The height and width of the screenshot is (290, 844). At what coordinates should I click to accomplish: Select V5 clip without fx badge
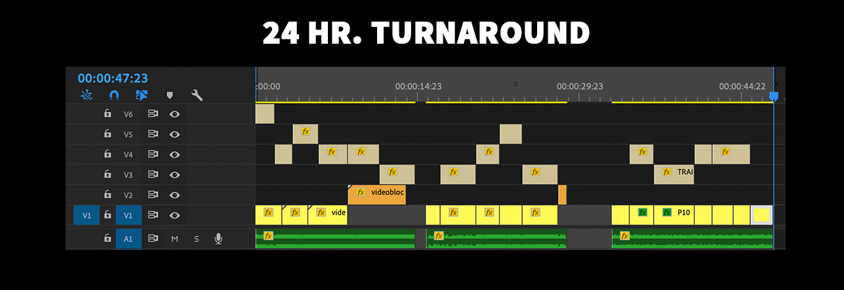click(x=511, y=134)
